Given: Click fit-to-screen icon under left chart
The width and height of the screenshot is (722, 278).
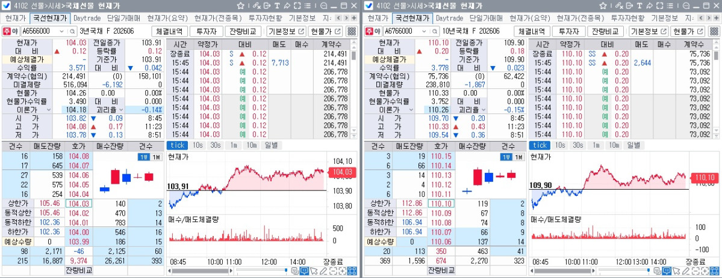Looking at the screenshot, I should tap(352, 271).
